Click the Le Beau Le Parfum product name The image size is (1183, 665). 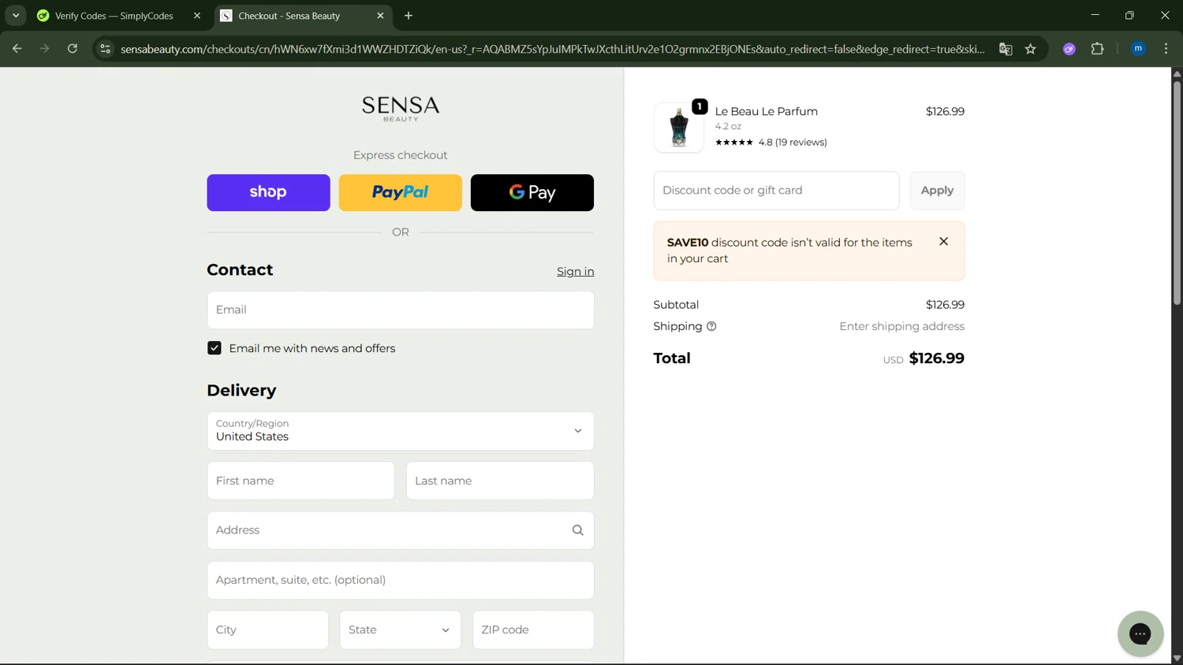[766, 111]
